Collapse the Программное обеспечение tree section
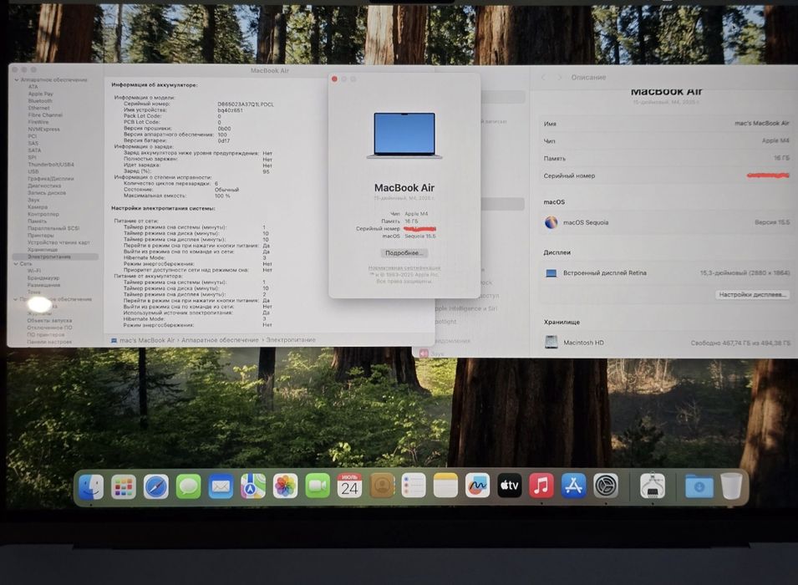 [15, 299]
